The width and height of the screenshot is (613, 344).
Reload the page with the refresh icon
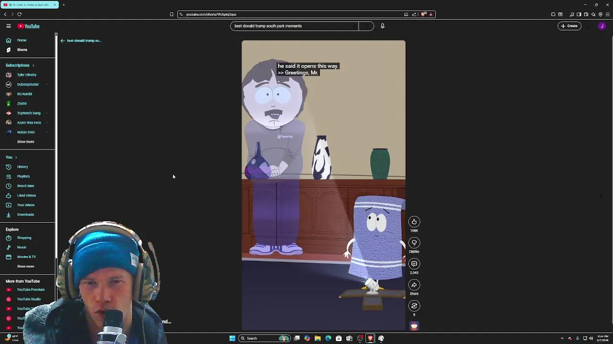[20, 14]
